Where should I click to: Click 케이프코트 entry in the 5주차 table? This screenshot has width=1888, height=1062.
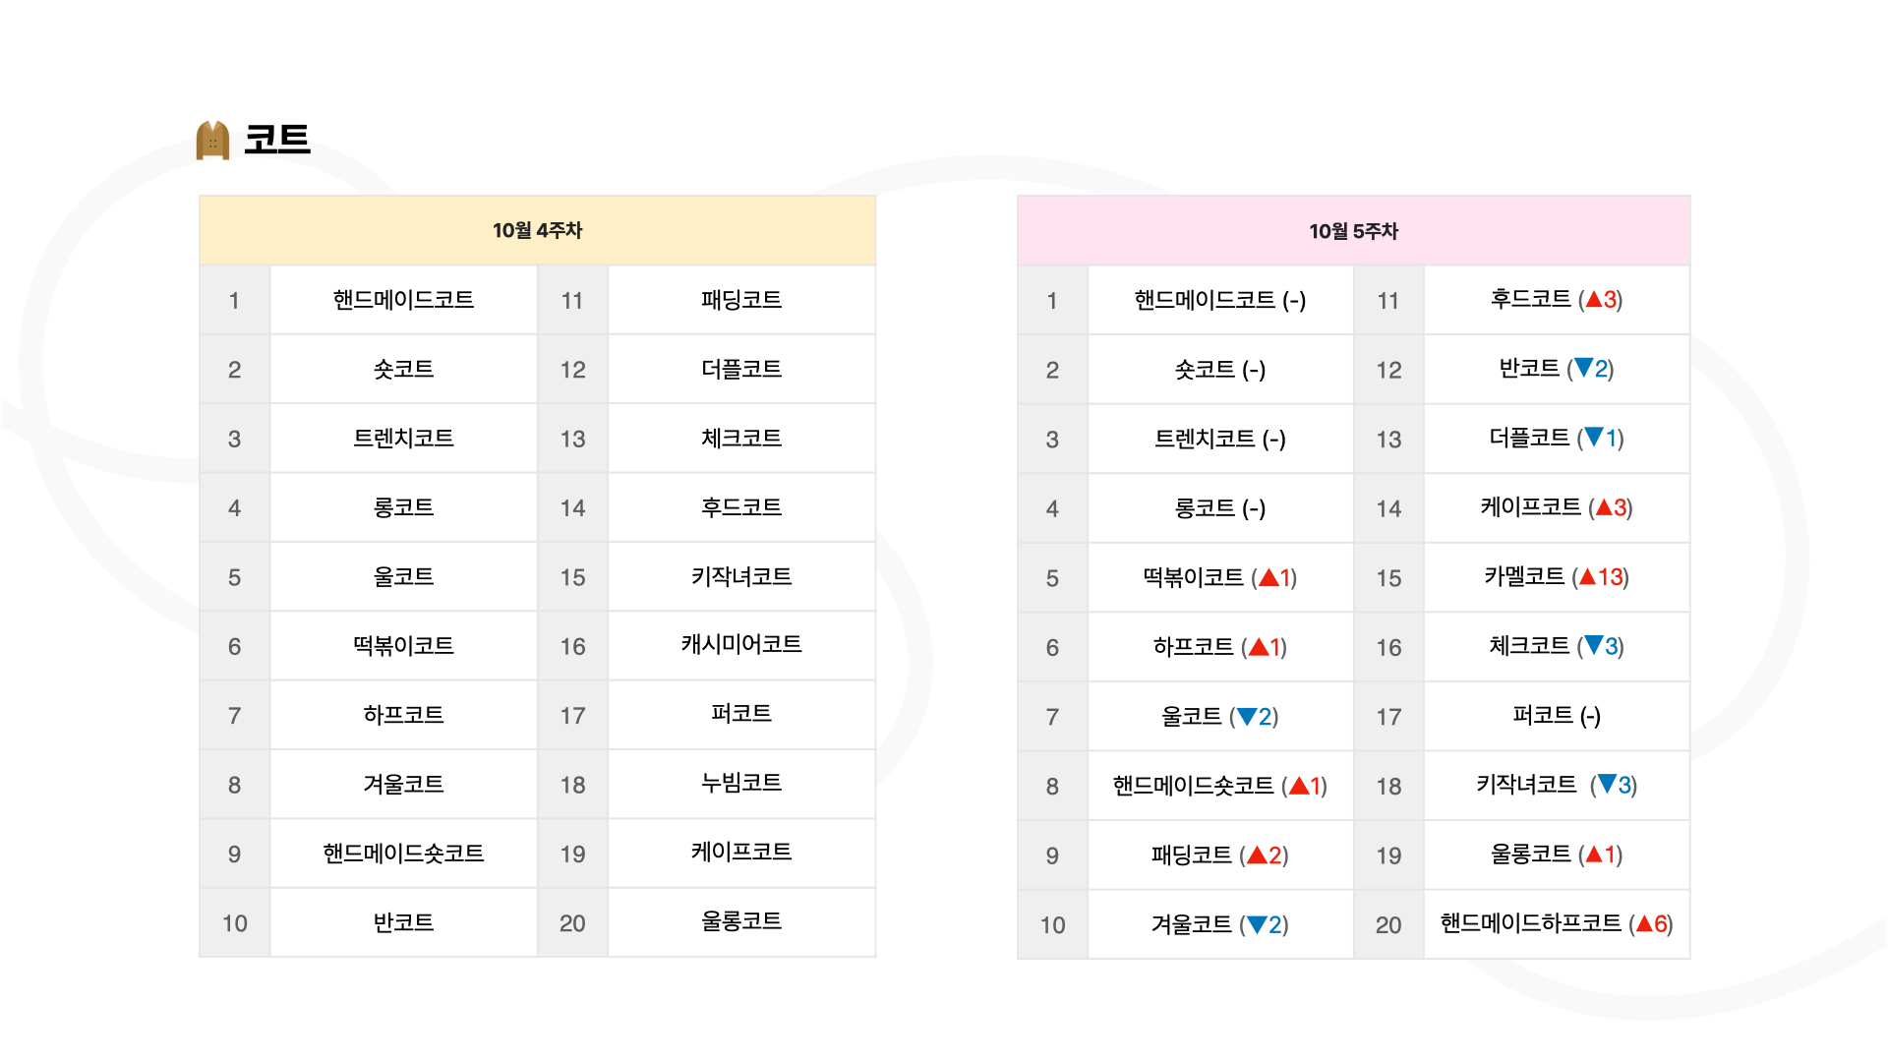pyautogui.click(x=1530, y=507)
